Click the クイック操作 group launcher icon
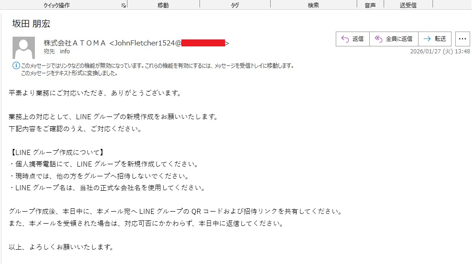Viewport: 472px width, 264px height. click(x=123, y=6)
